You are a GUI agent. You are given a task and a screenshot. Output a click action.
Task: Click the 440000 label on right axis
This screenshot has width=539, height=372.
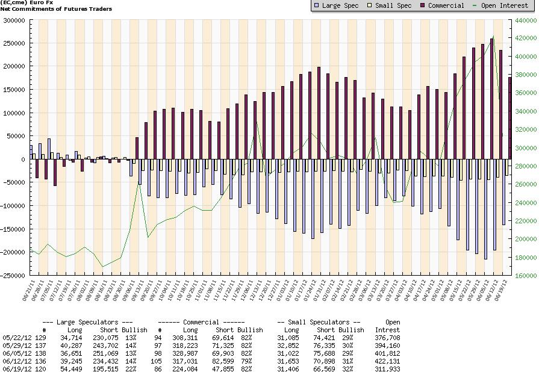526,20
